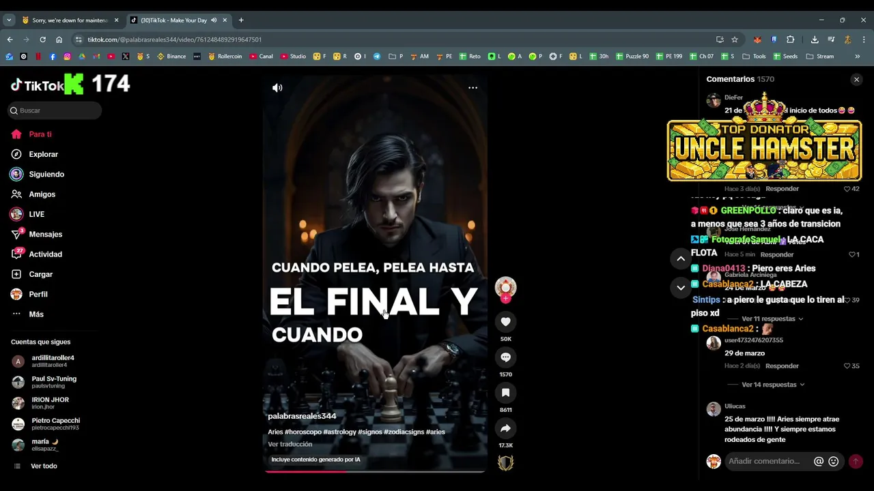Open the sound disc at the video's bottom right

pos(505,463)
